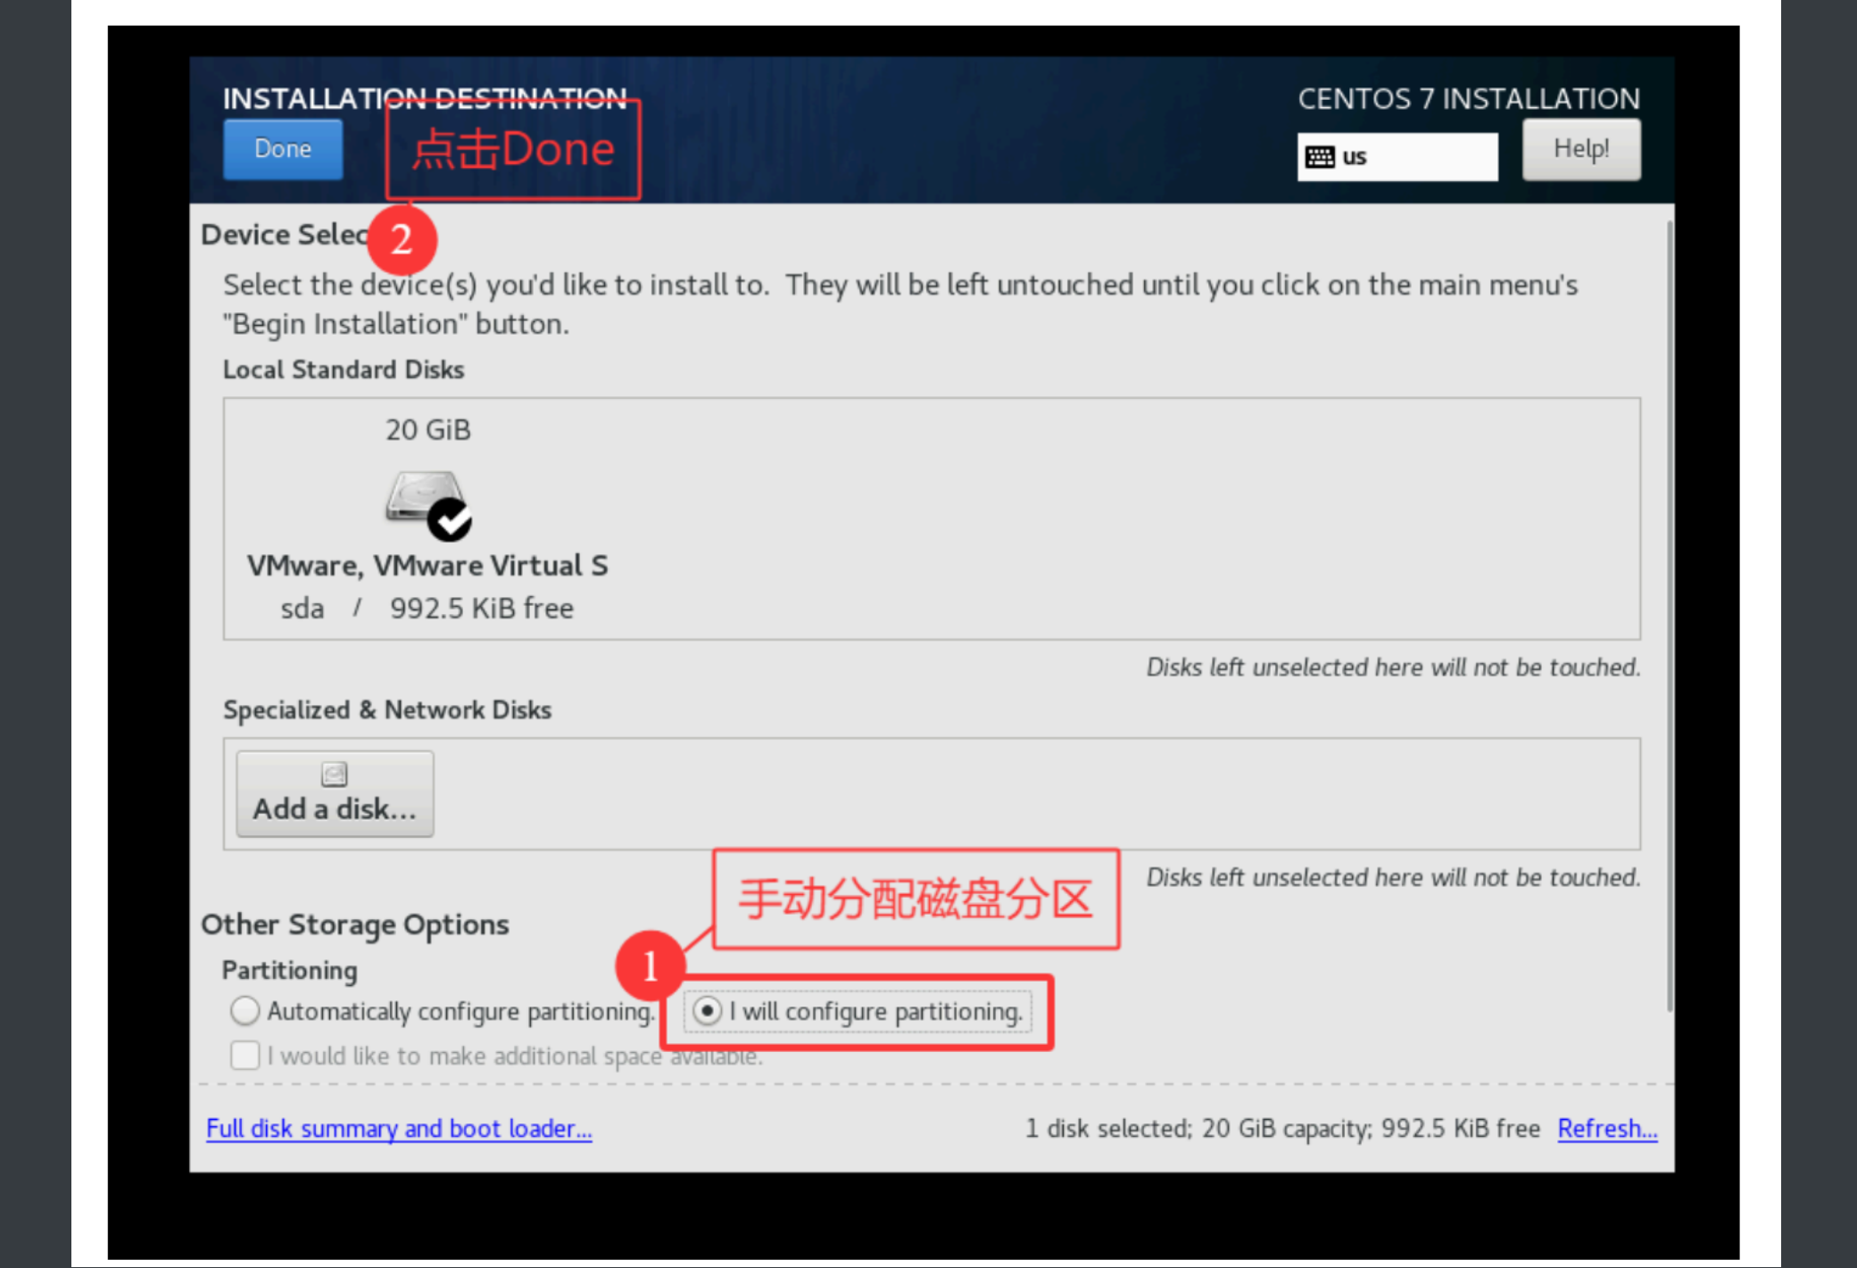Click the blue Done button
This screenshot has width=1857, height=1268.
coord(282,149)
